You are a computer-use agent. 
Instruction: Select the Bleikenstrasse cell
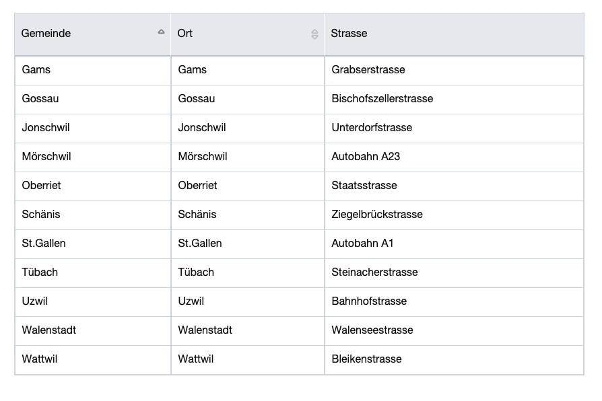[x=366, y=359]
